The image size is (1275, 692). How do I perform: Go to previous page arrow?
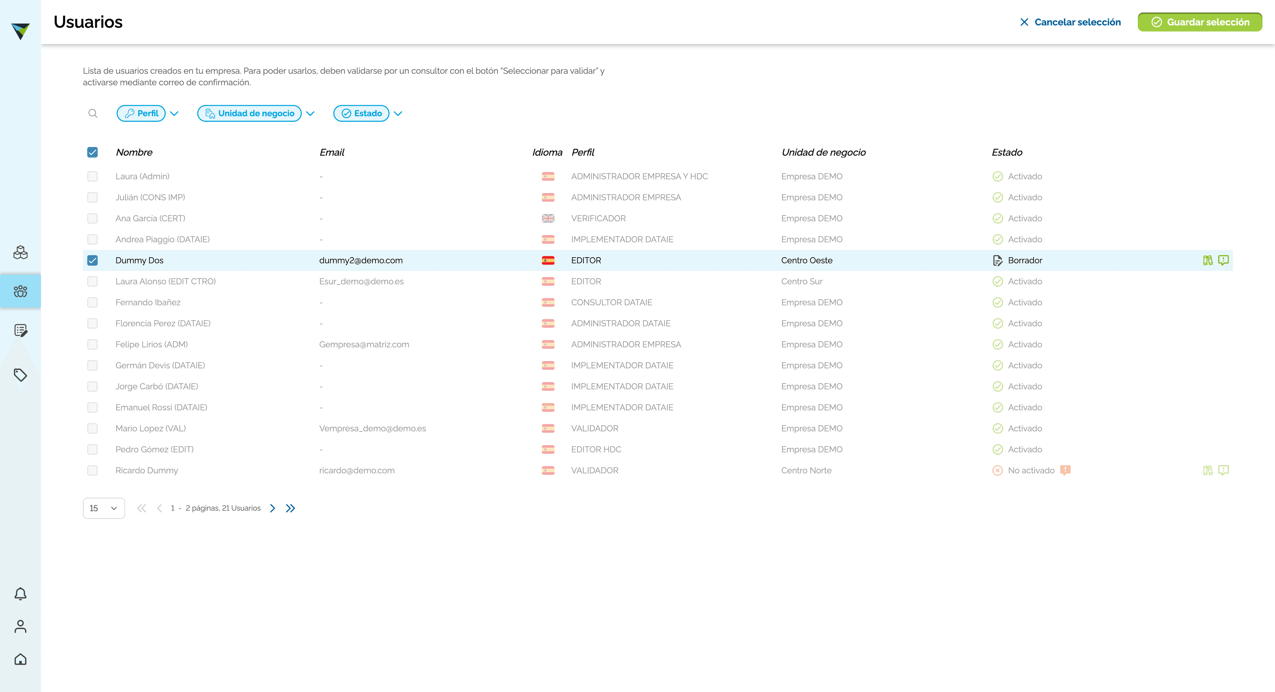point(159,508)
